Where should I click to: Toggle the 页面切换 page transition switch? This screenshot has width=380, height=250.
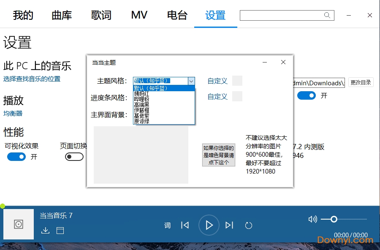coord(74,157)
